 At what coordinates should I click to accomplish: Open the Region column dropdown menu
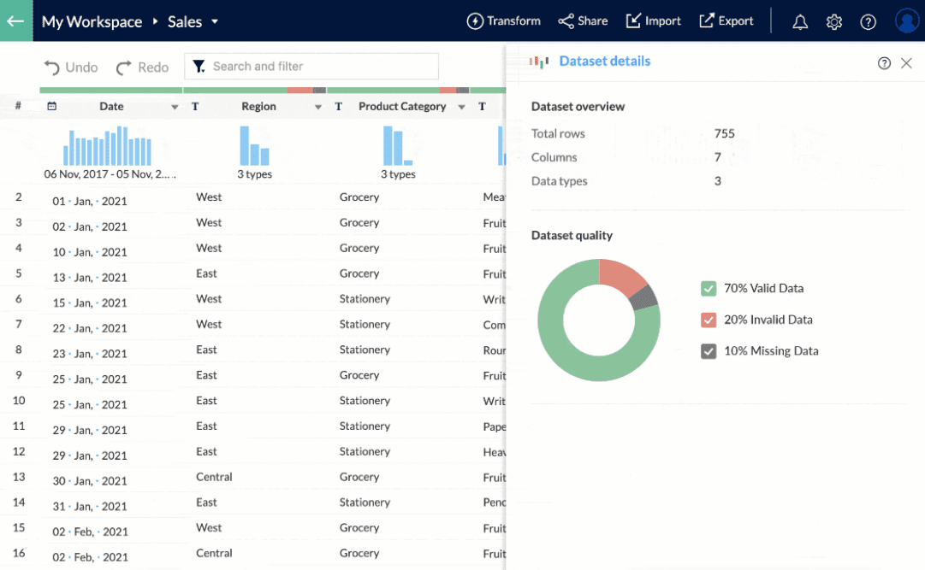point(317,108)
